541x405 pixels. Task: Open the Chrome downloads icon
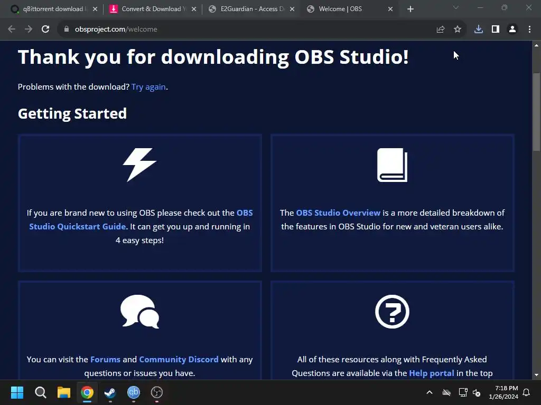(x=479, y=30)
